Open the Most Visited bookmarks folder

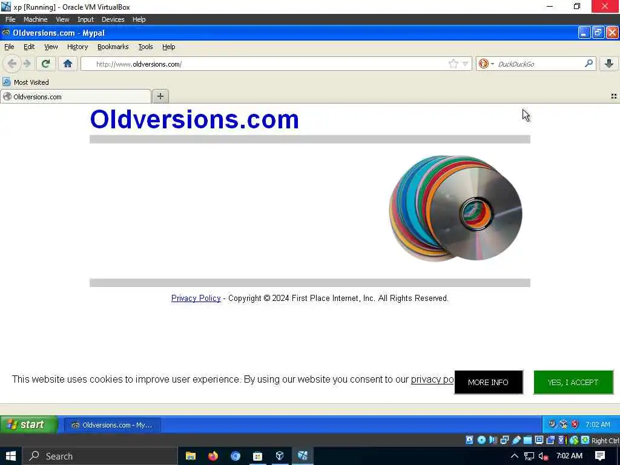[25, 82]
